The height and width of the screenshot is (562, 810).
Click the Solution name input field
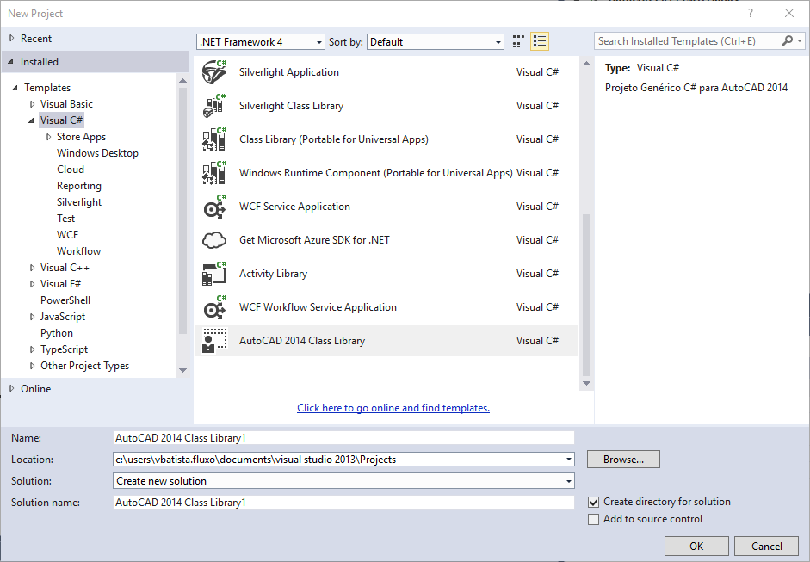[x=343, y=502]
